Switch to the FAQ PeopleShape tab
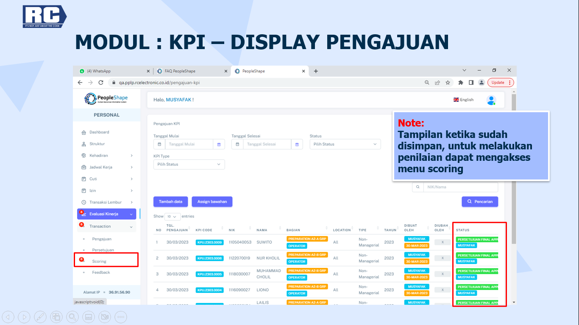Viewport: 579px width, 325px height. click(188, 71)
